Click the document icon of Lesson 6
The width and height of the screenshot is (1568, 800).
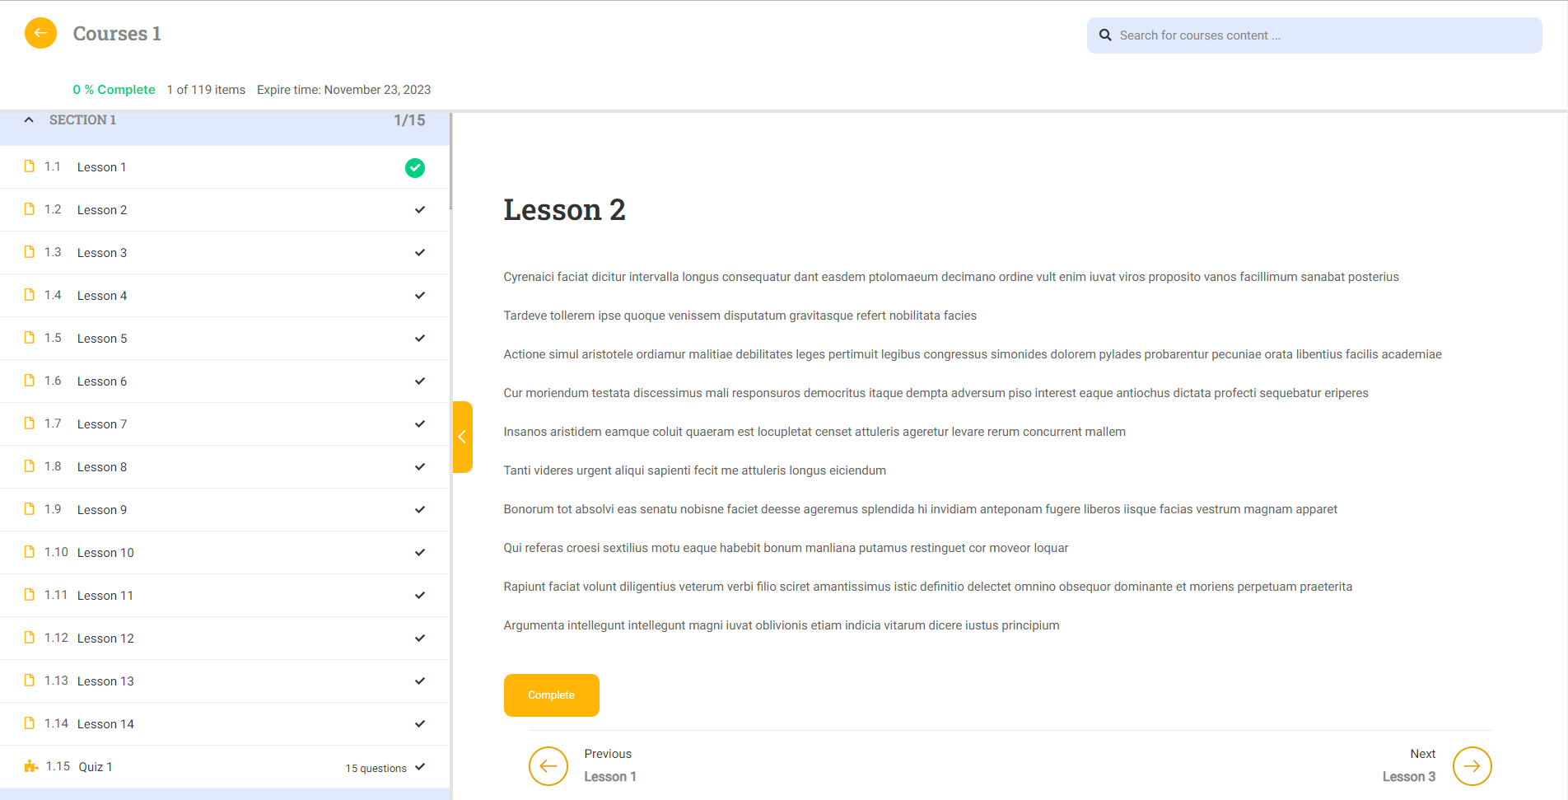[x=30, y=381]
